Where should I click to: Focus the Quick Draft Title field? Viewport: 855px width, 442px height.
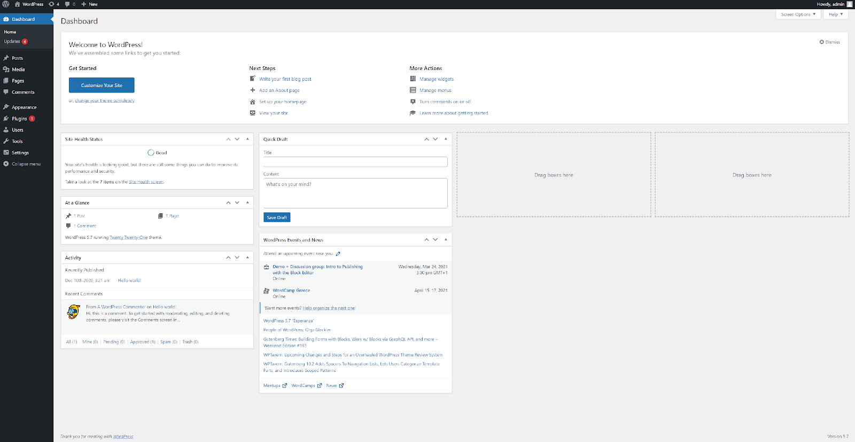355,162
